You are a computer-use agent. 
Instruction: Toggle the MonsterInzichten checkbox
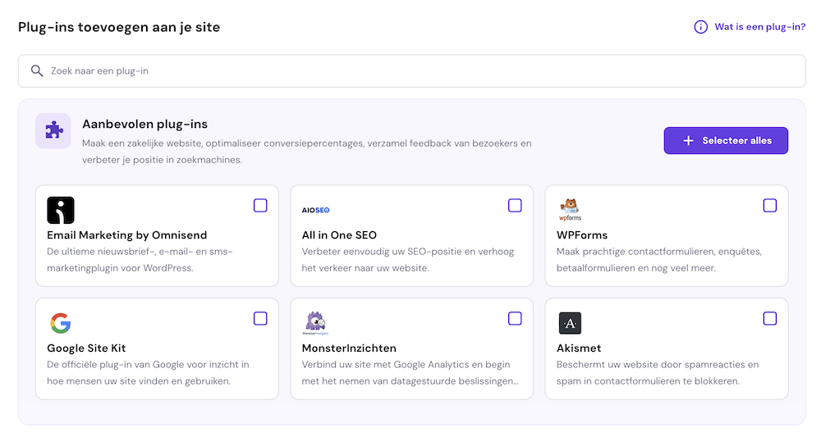coord(515,318)
